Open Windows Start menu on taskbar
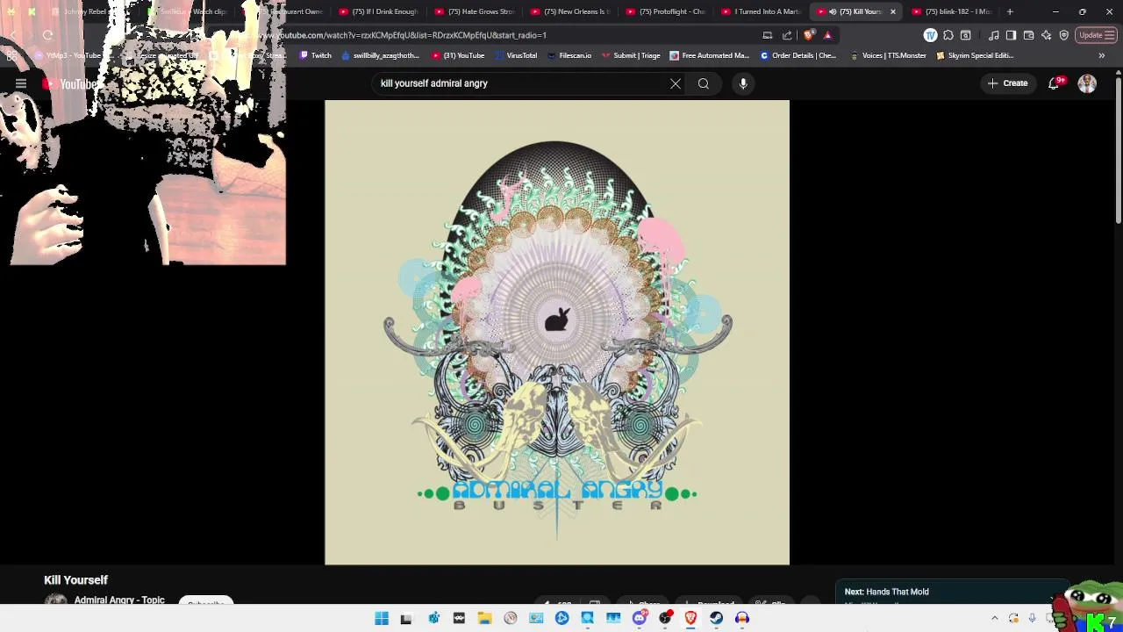The height and width of the screenshot is (632, 1123). 382,618
